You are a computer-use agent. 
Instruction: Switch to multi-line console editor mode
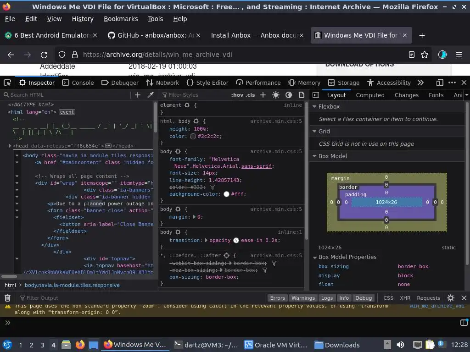(x=464, y=322)
